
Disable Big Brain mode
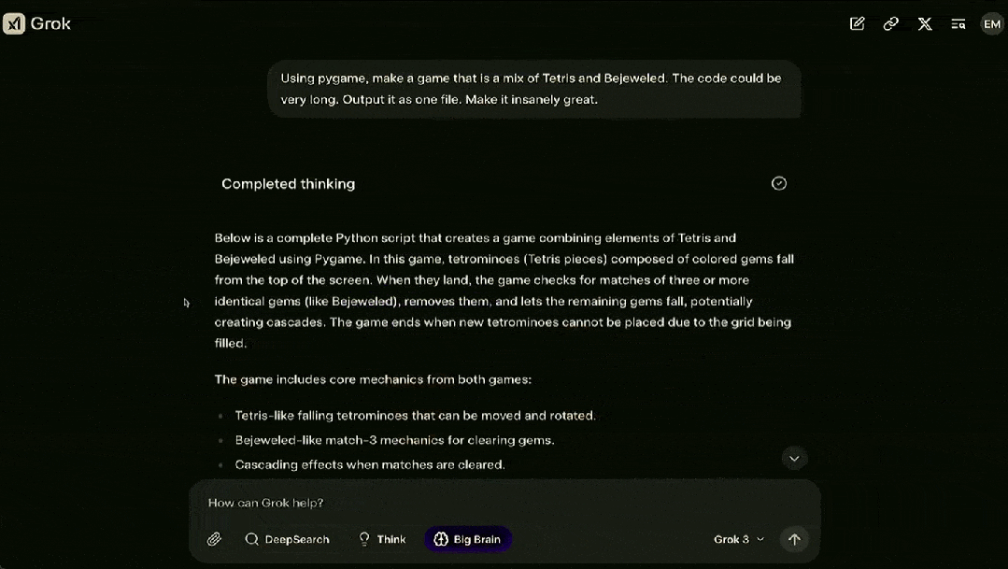click(x=467, y=539)
